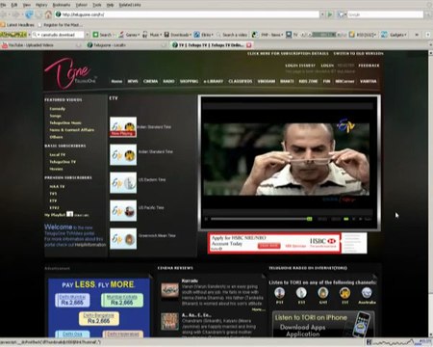Screen dimensions: 433x347
Task: Click the green Go arrow beside address bar
Action: [x=330, y=14]
